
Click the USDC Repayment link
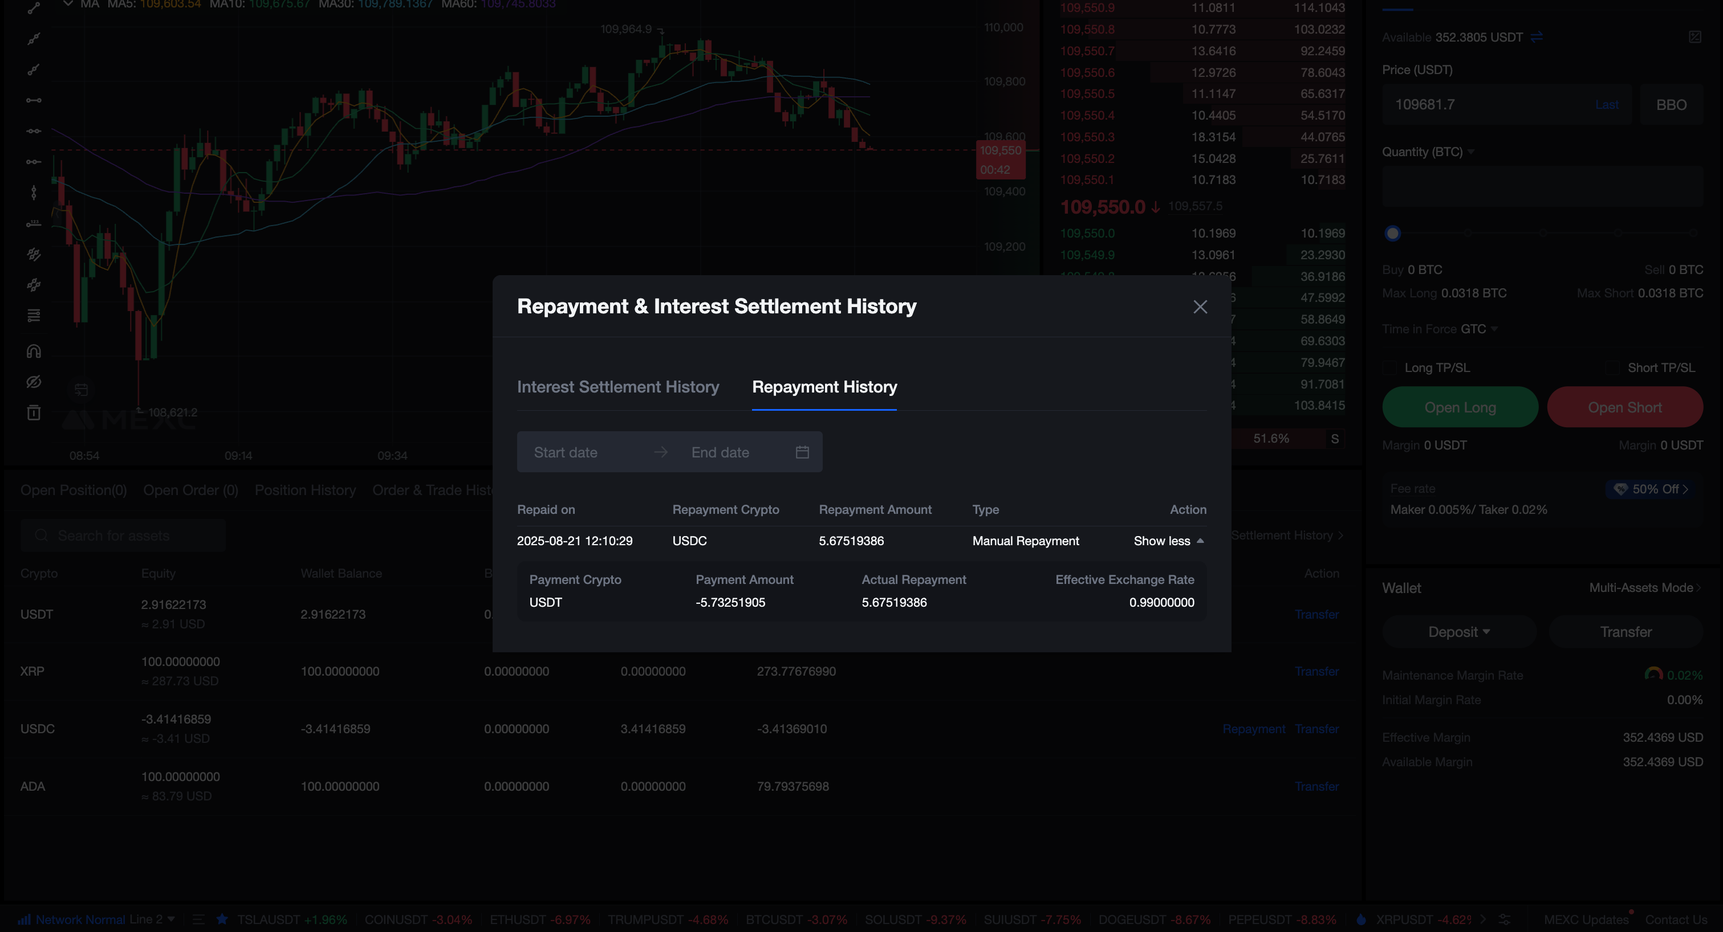coord(1253,729)
